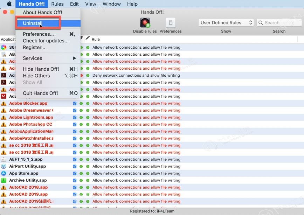304x215 pixels.
Task: Click the warning icon beside Adobe Photoshop CC
Action: coord(4,124)
